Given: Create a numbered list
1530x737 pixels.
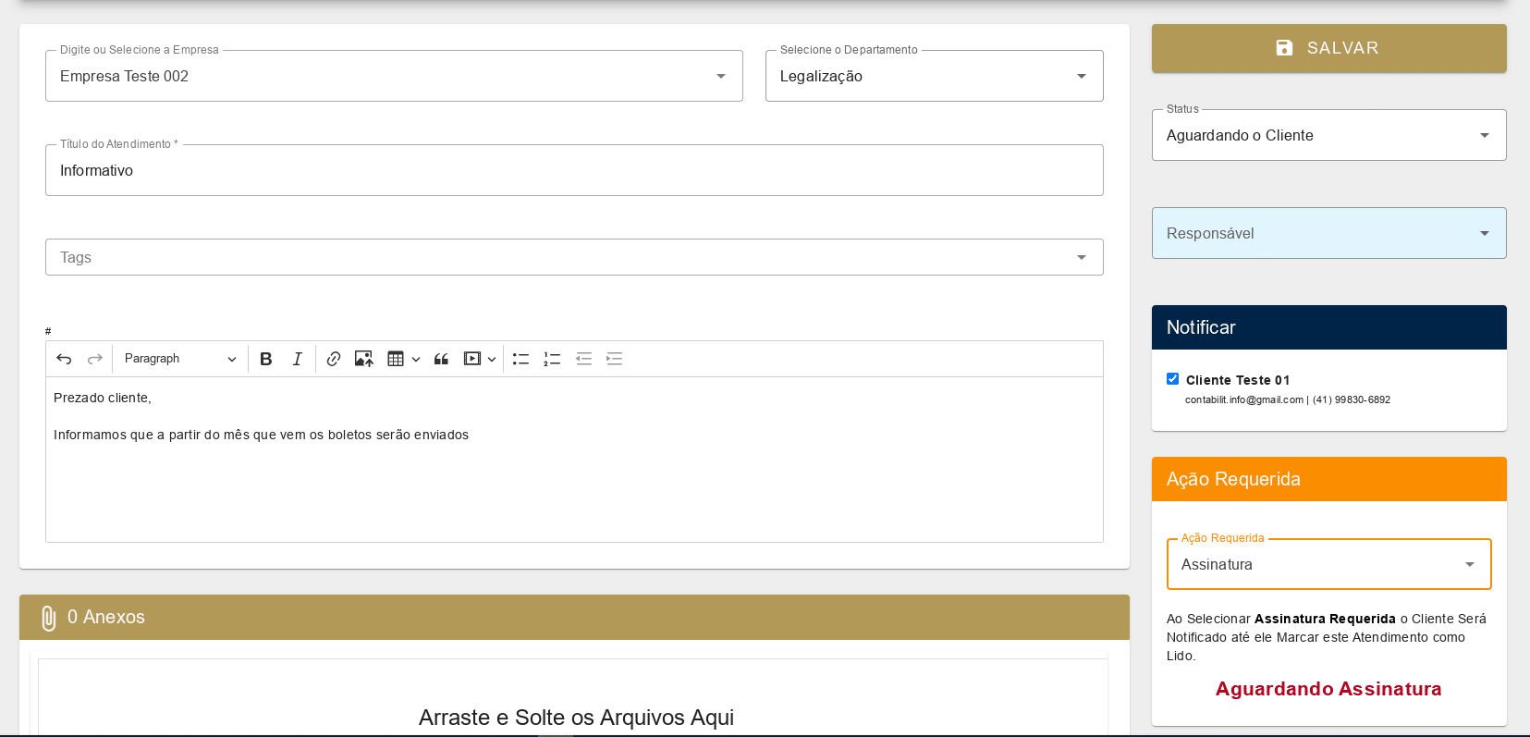Looking at the screenshot, I should click(552, 359).
